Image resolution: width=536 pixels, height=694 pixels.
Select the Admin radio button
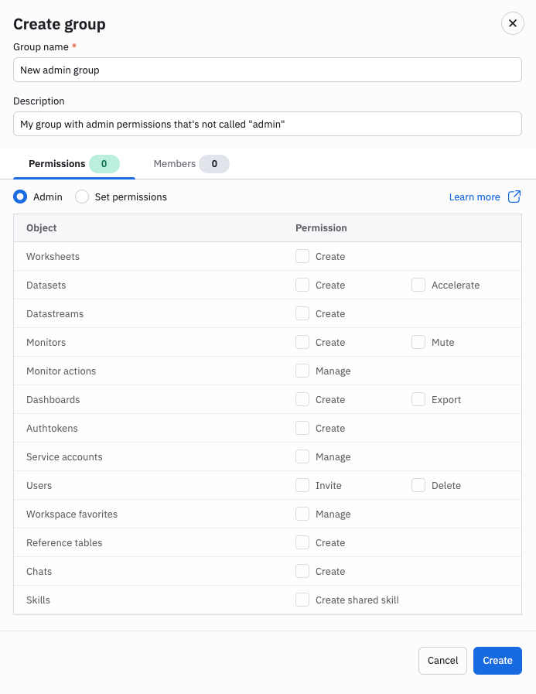[20, 197]
